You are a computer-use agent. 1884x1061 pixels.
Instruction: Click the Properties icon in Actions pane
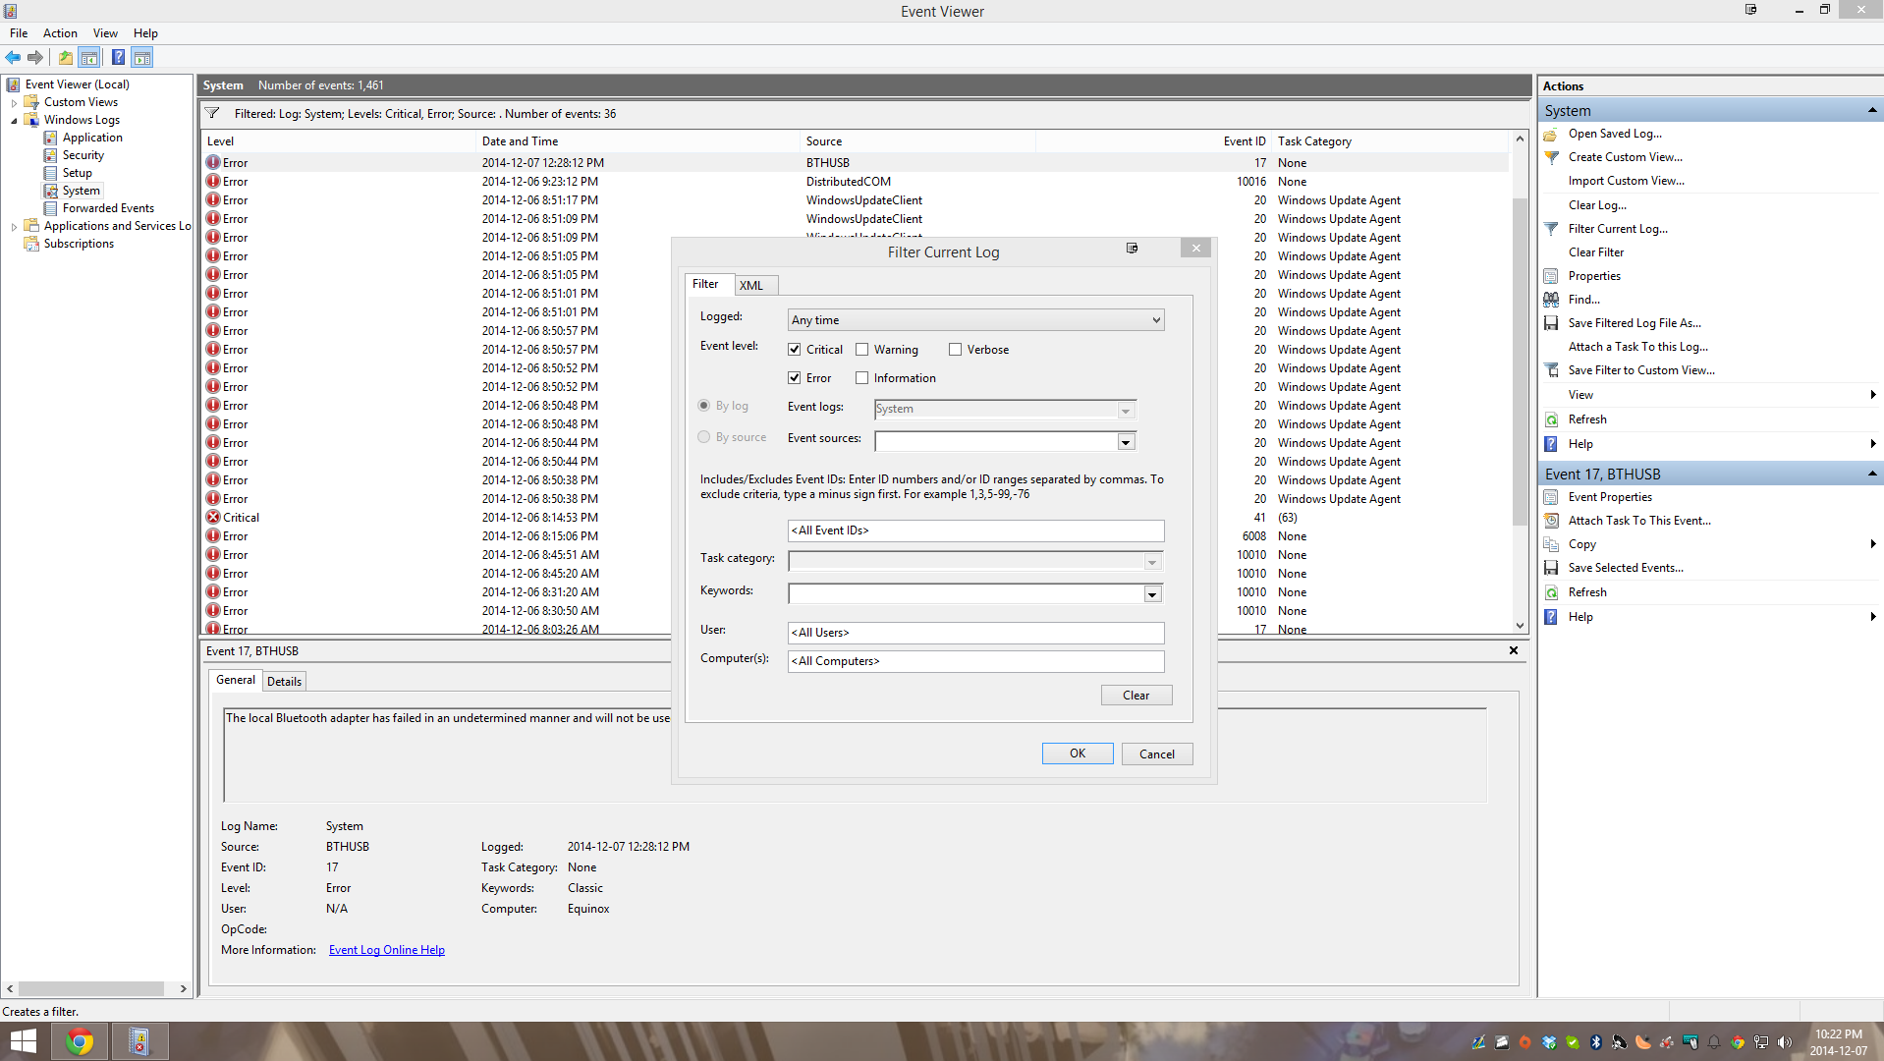(x=1551, y=277)
